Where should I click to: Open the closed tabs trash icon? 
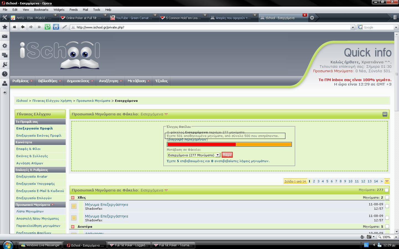[x=395, y=17]
